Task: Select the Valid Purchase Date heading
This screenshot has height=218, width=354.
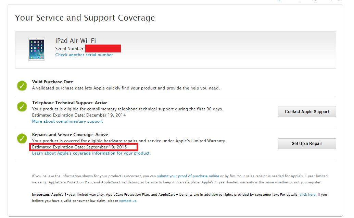Action: tap(52, 82)
